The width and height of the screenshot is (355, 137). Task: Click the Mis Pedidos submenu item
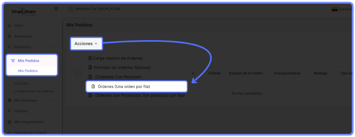point(28,71)
